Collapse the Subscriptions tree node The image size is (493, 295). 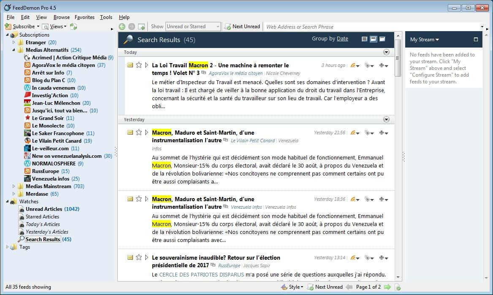7,35
